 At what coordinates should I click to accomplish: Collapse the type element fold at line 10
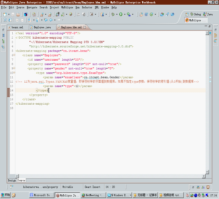[x=14, y=73]
